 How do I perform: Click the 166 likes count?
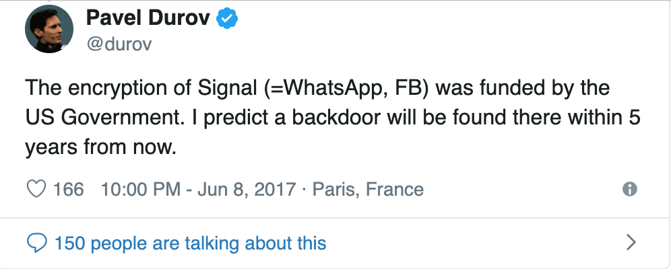click(x=69, y=190)
